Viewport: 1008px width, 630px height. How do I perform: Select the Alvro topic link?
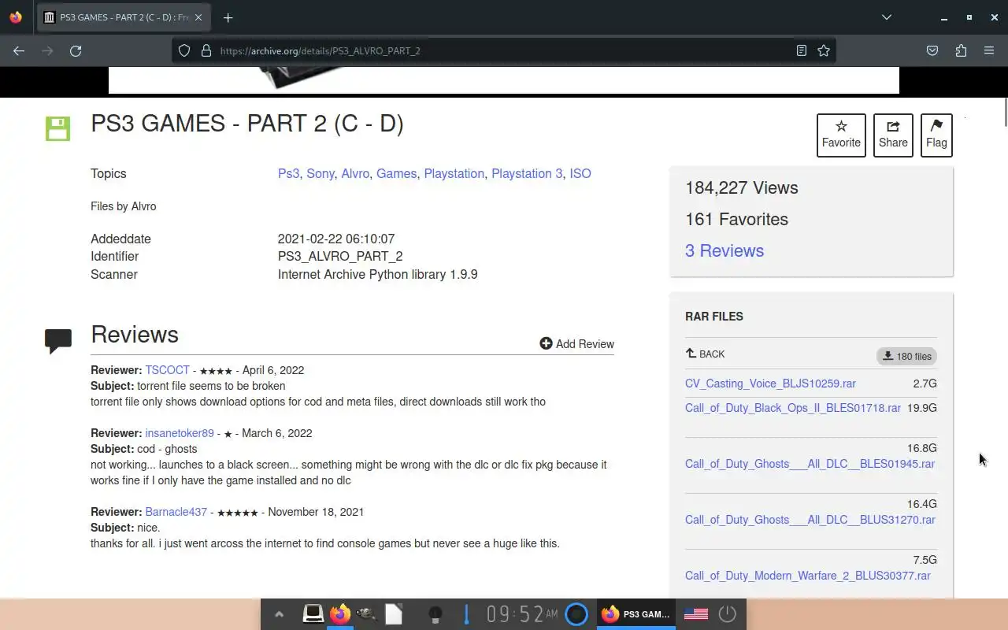pos(355,173)
